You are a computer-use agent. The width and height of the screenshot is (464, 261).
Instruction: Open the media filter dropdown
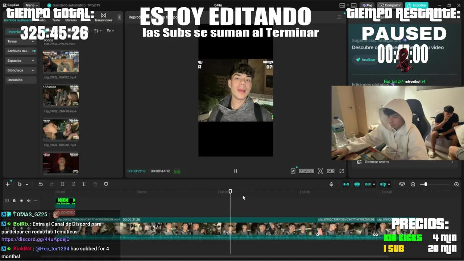pos(110,31)
